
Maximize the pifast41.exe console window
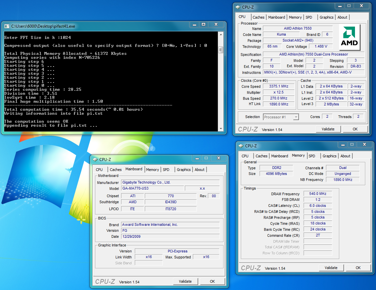204,24
